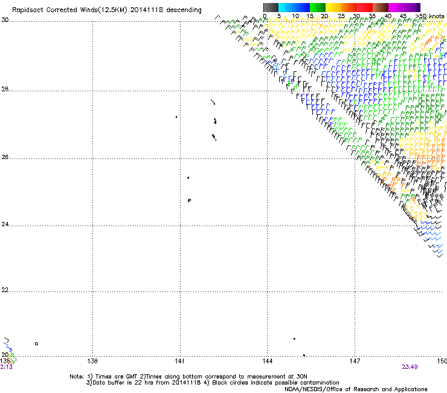
Task: Click the small island outline near 136E, 20.5N
Action: (x=36, y=343)
